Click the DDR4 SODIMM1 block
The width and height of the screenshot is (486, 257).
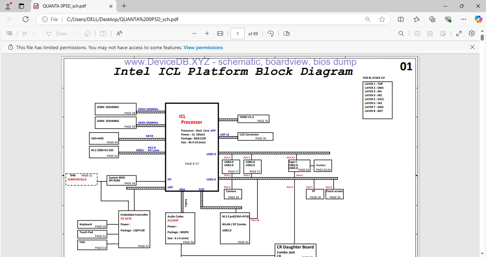[x=116, y=109]
